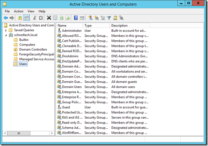Click the application icon in title bar

pos(5,4)
